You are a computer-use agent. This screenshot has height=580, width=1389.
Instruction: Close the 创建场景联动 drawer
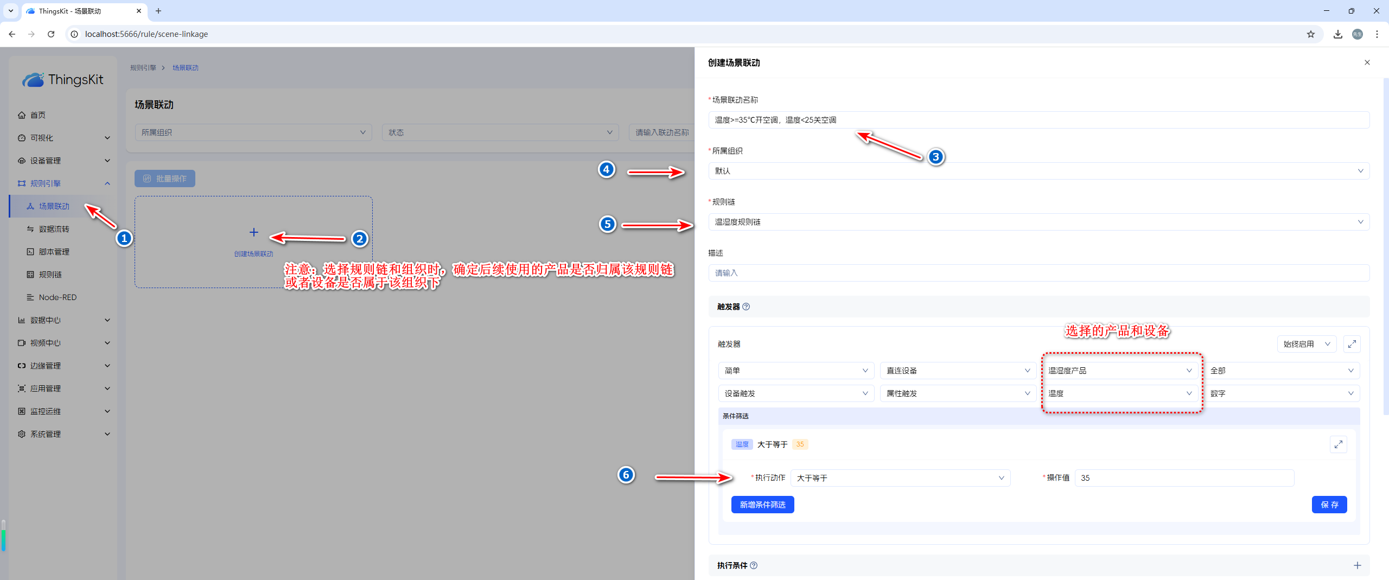tap(1367, 62)
